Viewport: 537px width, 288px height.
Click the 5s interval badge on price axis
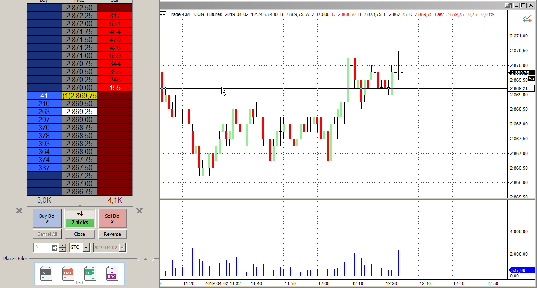[532, 79]
